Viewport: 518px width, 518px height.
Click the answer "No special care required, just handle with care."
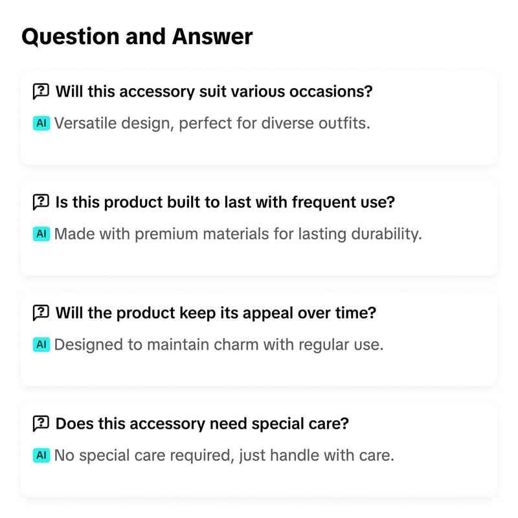(224, 455)
